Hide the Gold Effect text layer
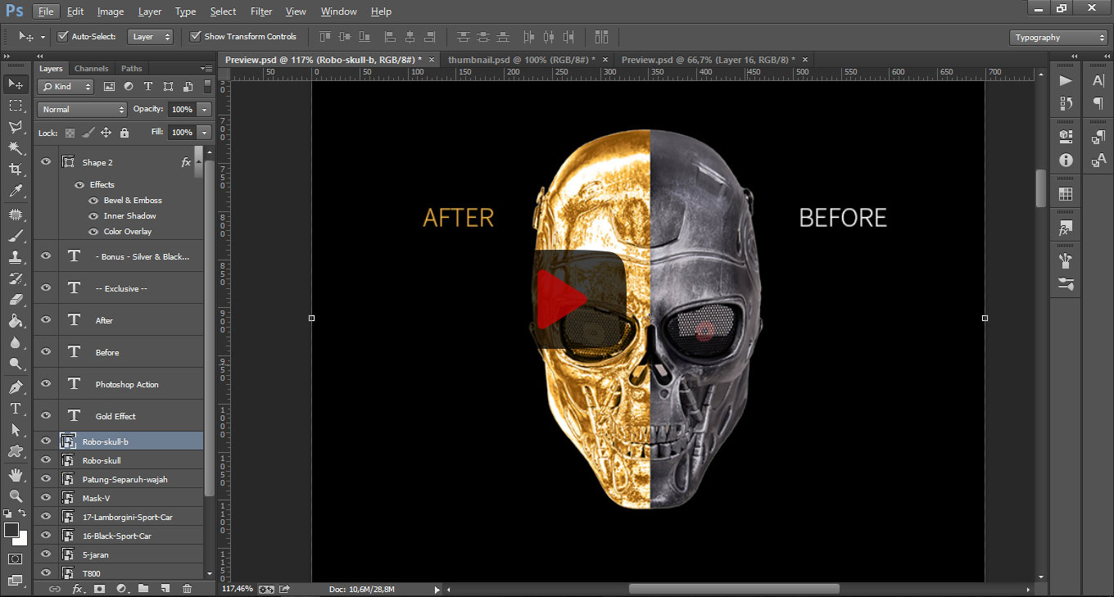The image size is (1114, 597). coord(46,415)
